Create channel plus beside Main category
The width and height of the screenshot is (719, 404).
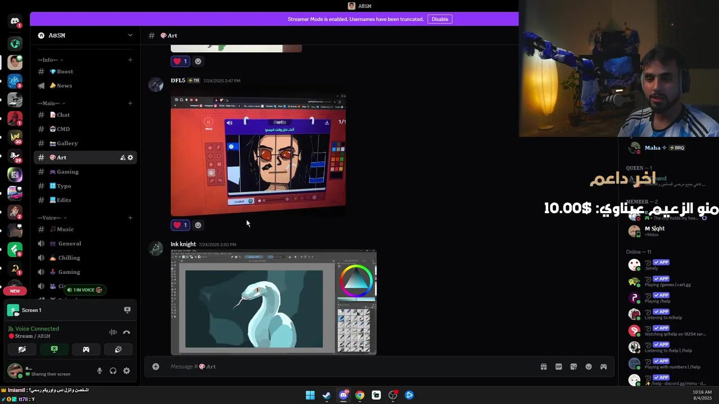coord(130,103)
